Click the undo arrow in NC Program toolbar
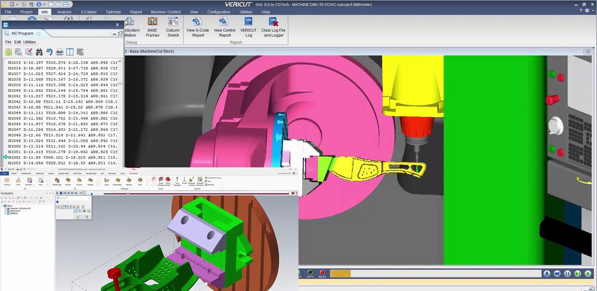The width and height of the screenshot is (597, 291). 49,52
